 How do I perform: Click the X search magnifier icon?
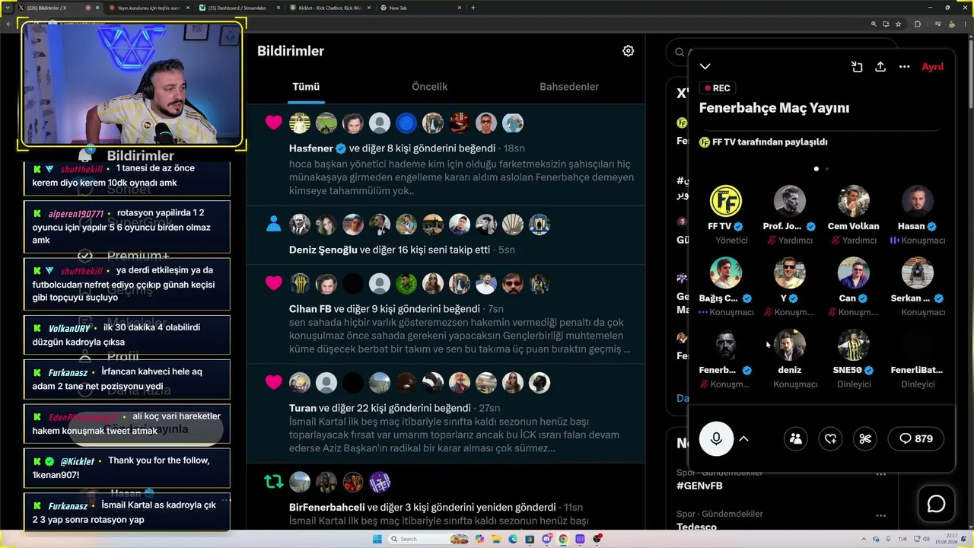(680, 52)
